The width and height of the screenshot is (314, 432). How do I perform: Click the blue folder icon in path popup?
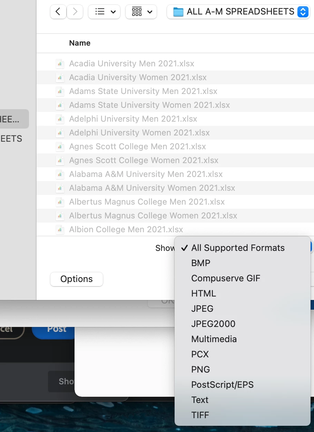click(178, 12)
